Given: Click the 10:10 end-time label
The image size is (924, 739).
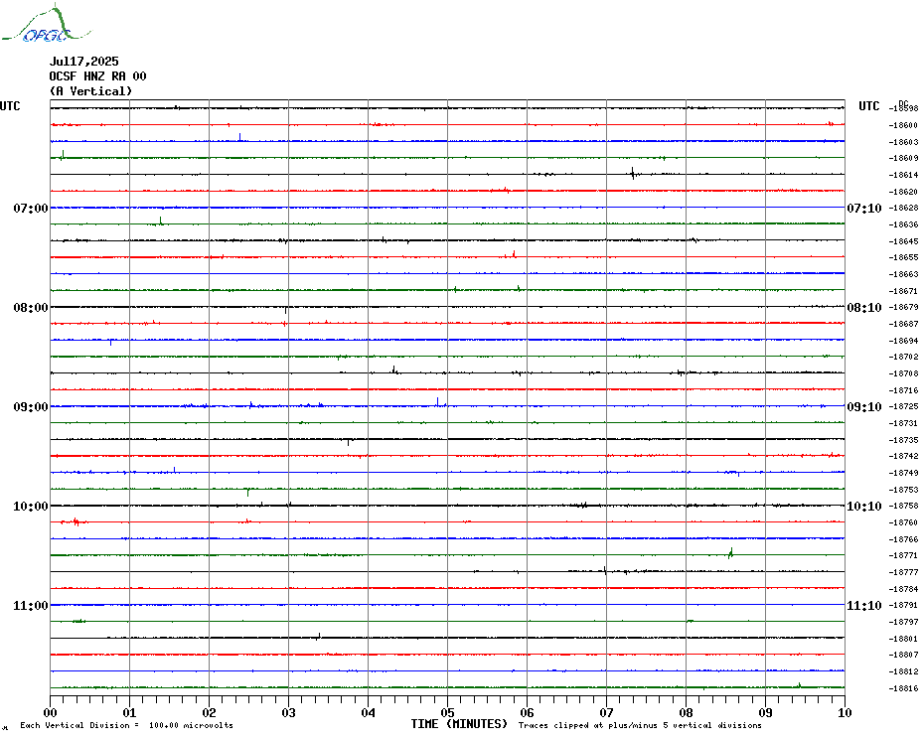Looking at the screenshot, I should 864,507.
